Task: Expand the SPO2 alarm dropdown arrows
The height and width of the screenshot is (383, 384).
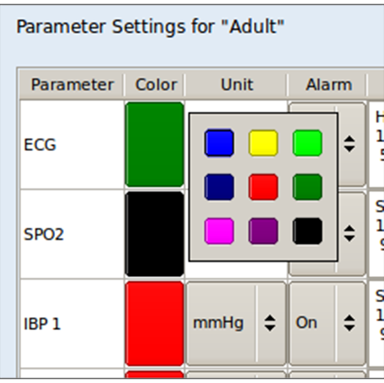Action: tap(349, 234)
